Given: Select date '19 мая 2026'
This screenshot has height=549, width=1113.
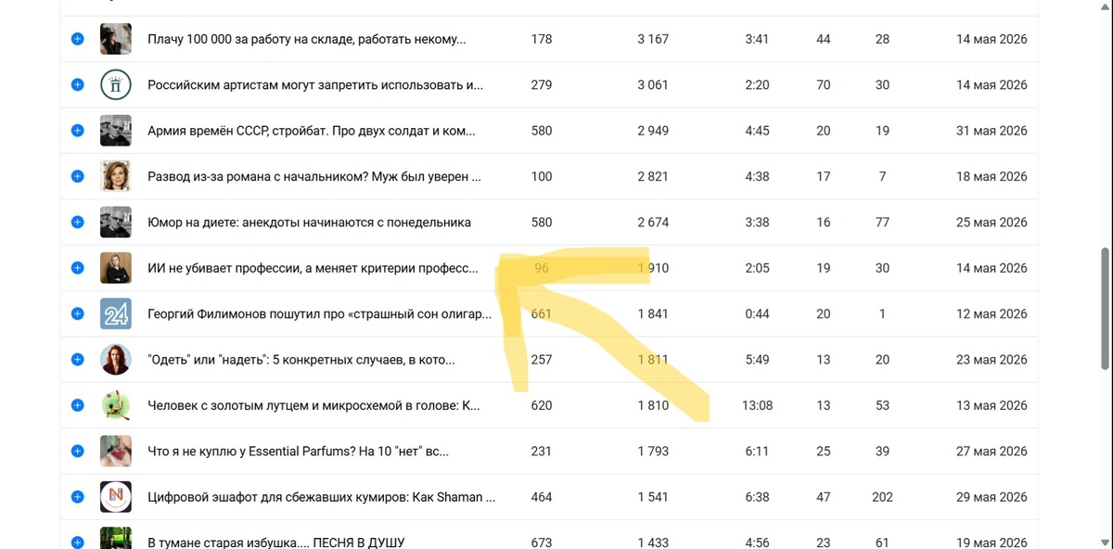Looking at the screenshot, I should pos(991,543).
